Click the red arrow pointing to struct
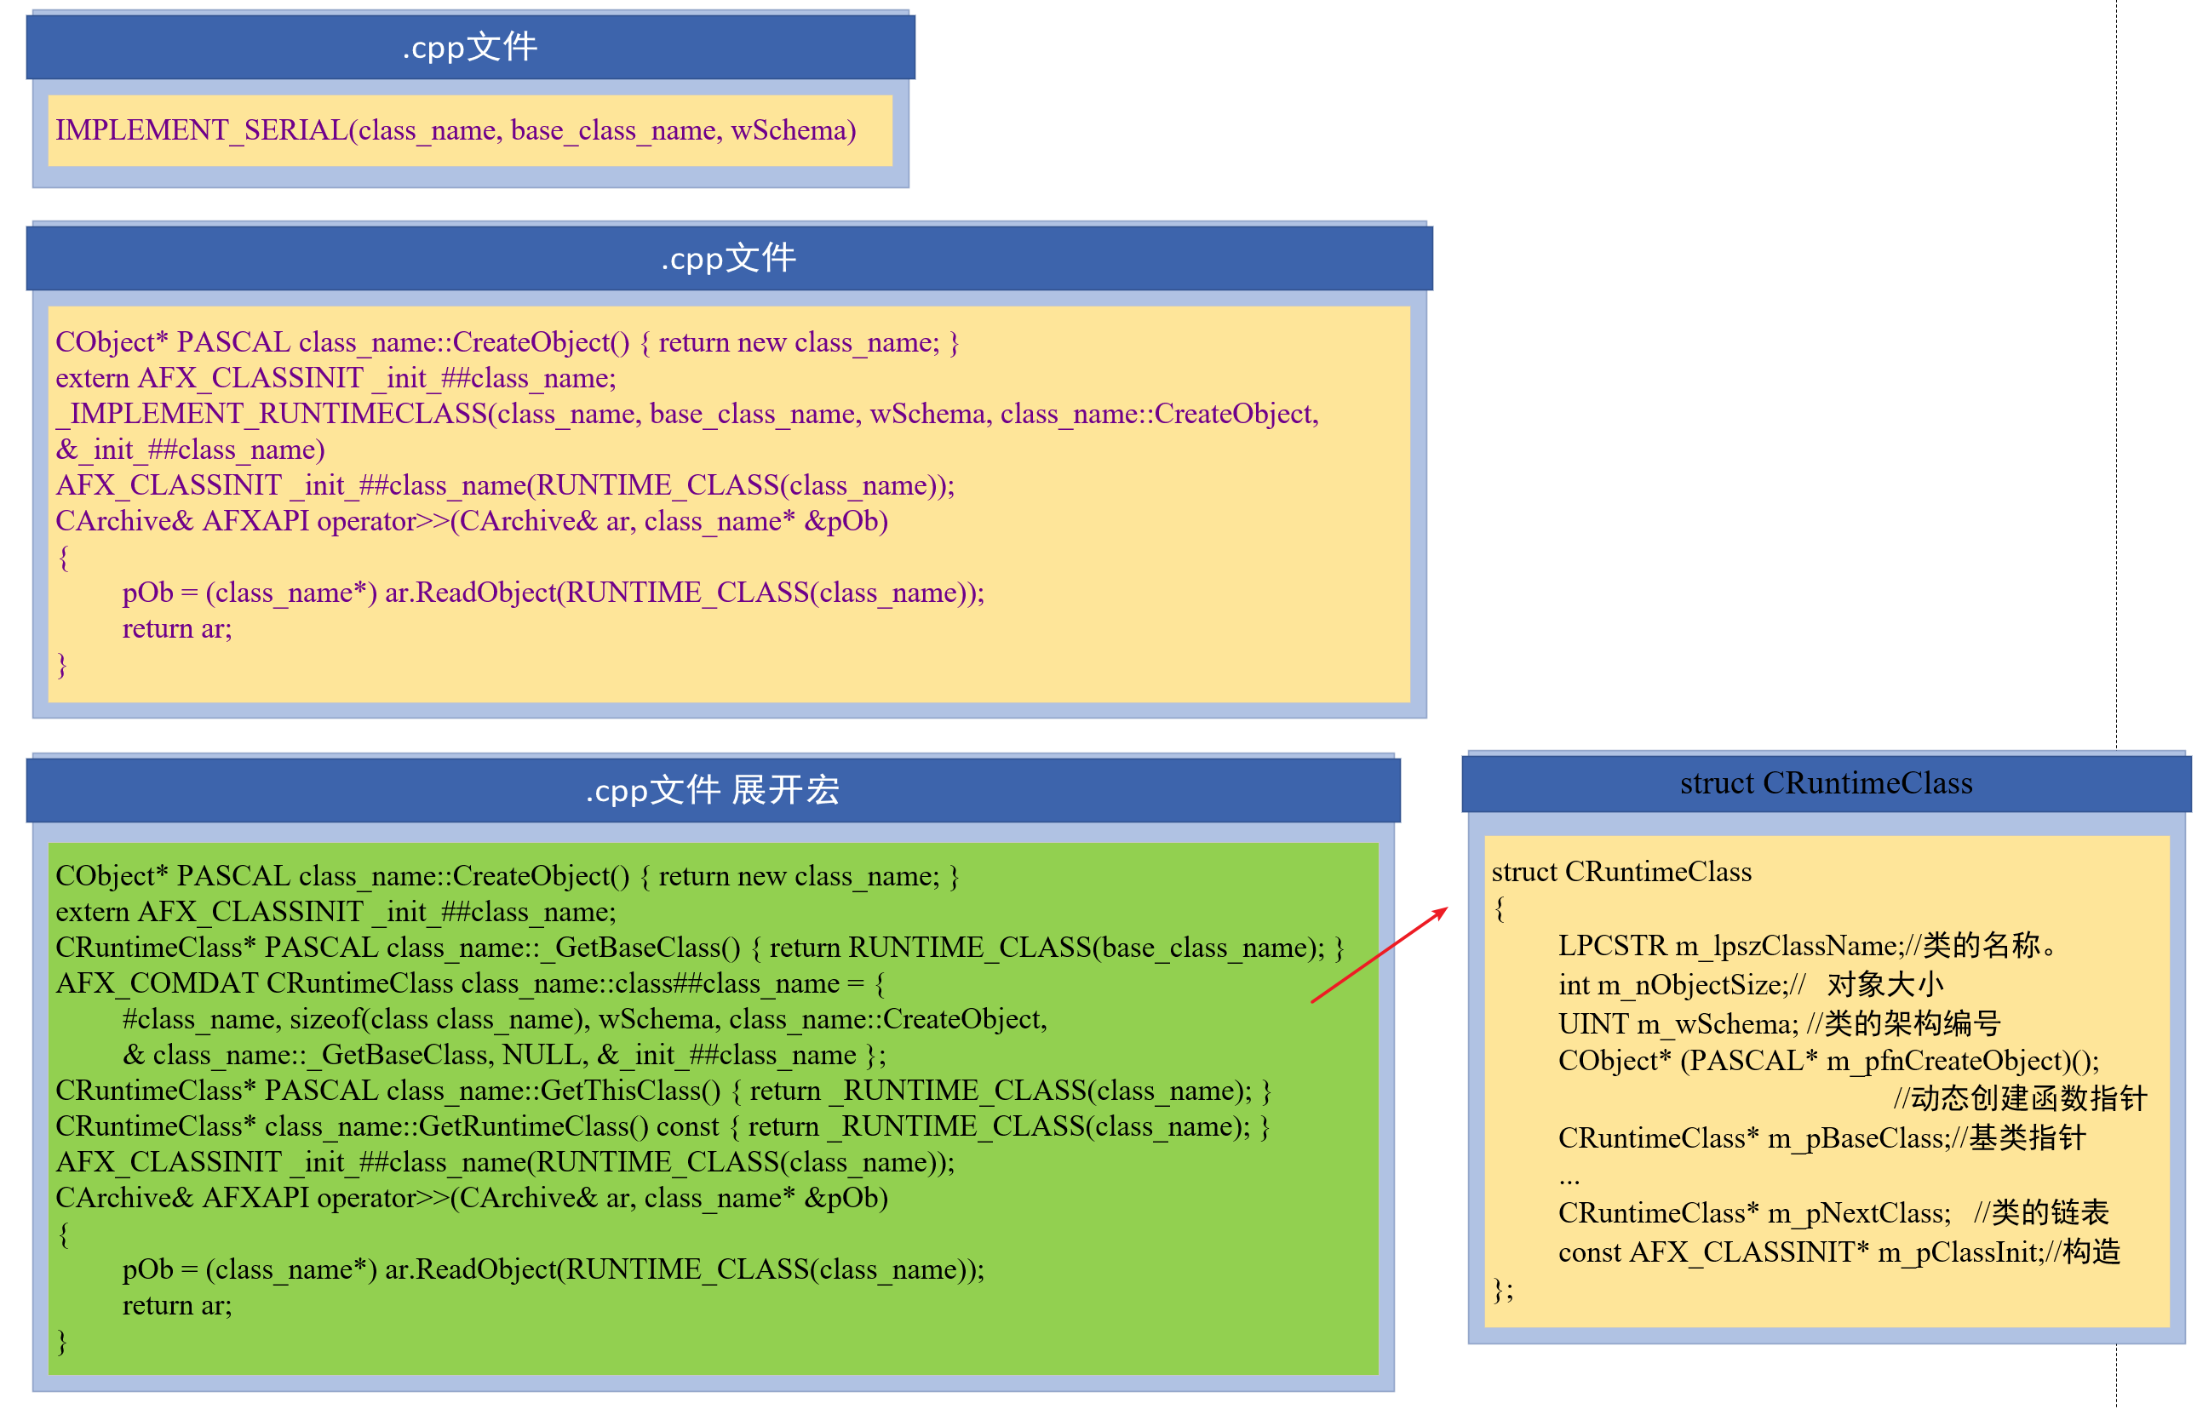This screenshot has width=2197, height=1409. coord(1378,954)
